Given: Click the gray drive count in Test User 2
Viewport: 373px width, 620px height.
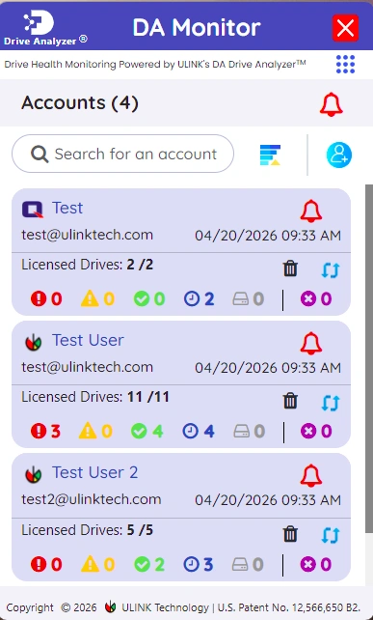Looking at the screenshot, I should point(248,564).
